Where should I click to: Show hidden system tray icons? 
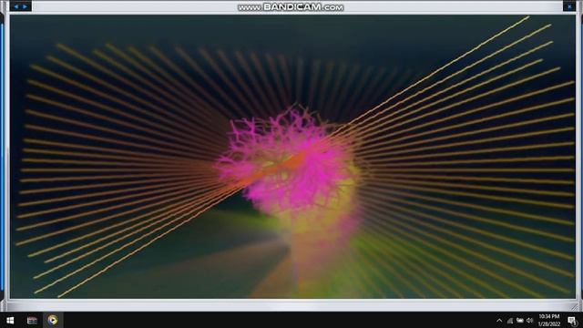click(499, 321)
